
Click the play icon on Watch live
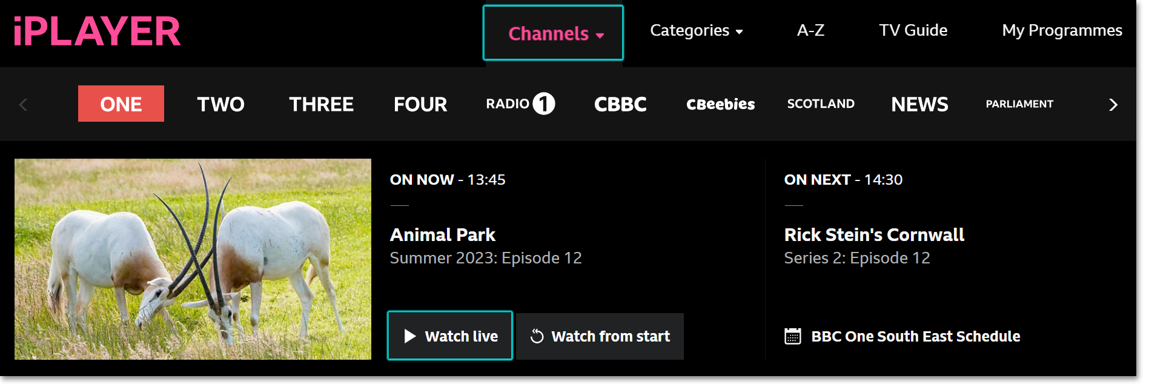point(411,335)
